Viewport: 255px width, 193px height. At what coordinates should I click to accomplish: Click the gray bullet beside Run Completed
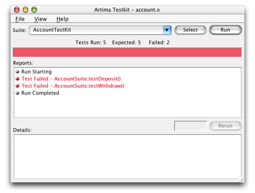coord(17,93)
